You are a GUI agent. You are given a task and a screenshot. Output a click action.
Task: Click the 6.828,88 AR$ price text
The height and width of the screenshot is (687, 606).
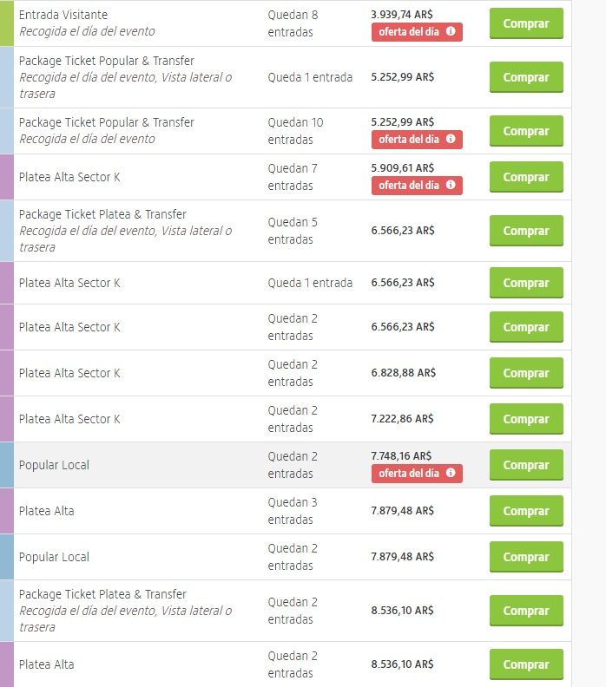403,373
